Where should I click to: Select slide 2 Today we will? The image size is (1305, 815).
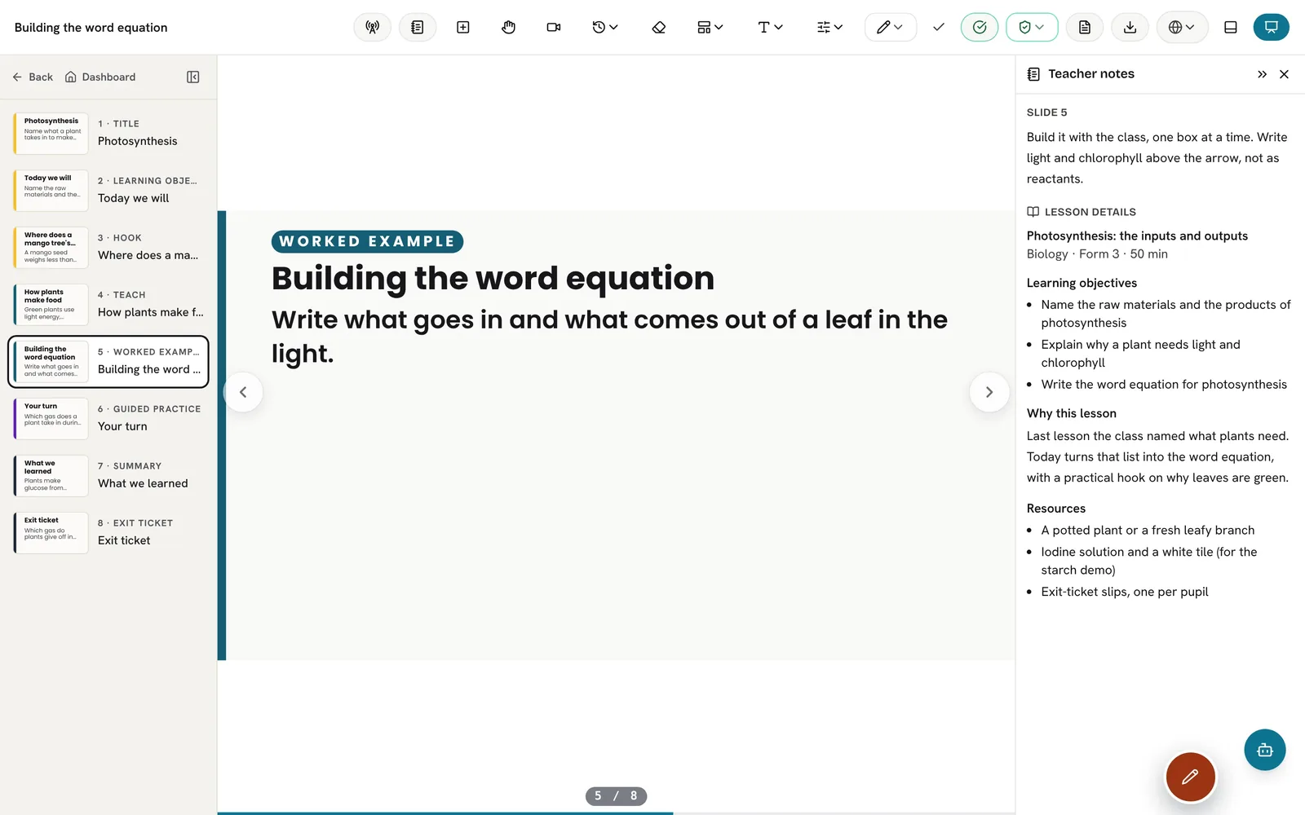click(108, 190)
